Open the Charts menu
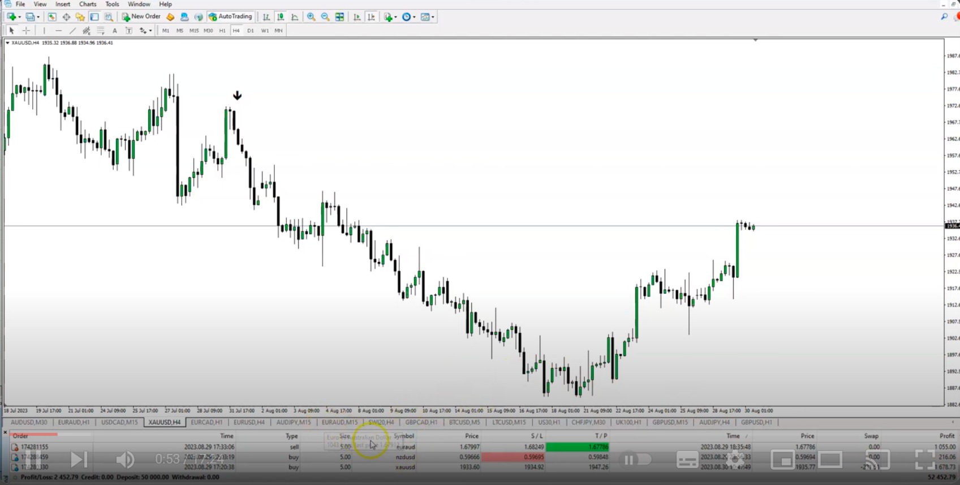 tap(88, 4)
